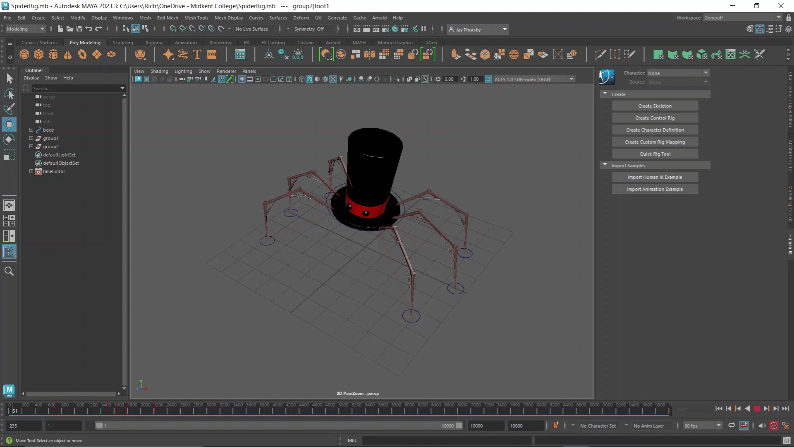Viewport: 794px width, 447px height.
Task: Select the polygon Type text tool
Action: pos(197,54)
